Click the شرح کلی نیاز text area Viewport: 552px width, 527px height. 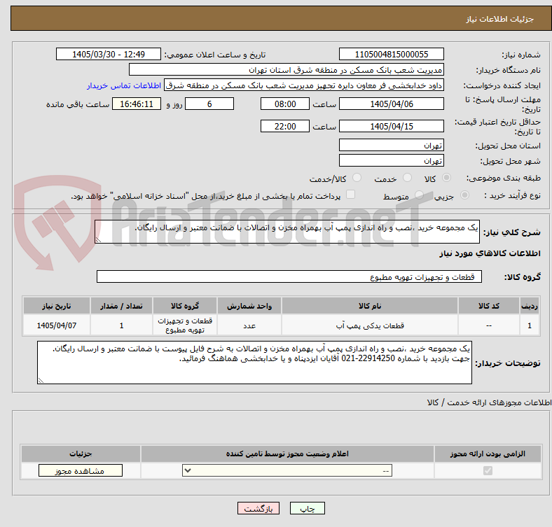[x=287, y=232]
